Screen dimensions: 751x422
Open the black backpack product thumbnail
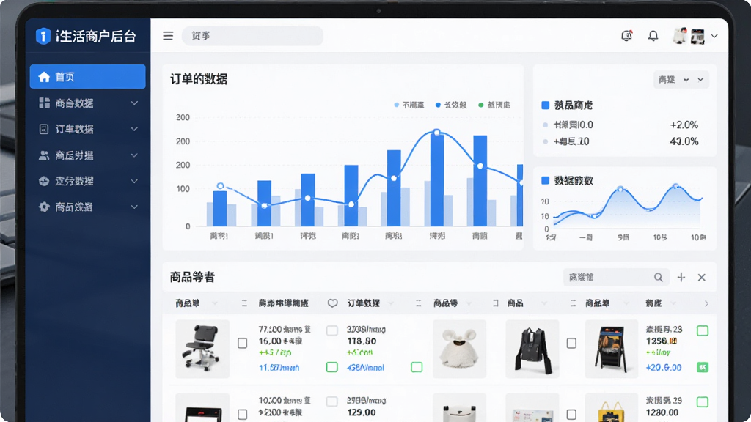pos(532,349)
